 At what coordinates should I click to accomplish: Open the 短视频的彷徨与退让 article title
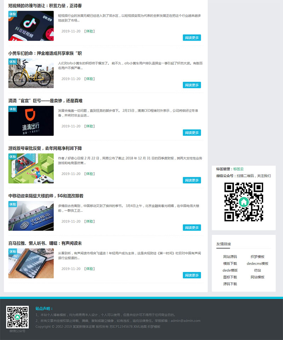[45, 6]
